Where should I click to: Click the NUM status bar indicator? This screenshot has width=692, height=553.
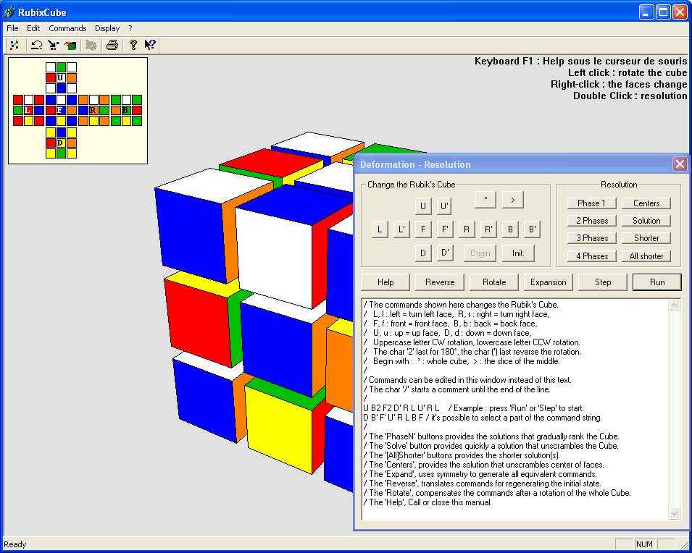click(x=644, y=544)
